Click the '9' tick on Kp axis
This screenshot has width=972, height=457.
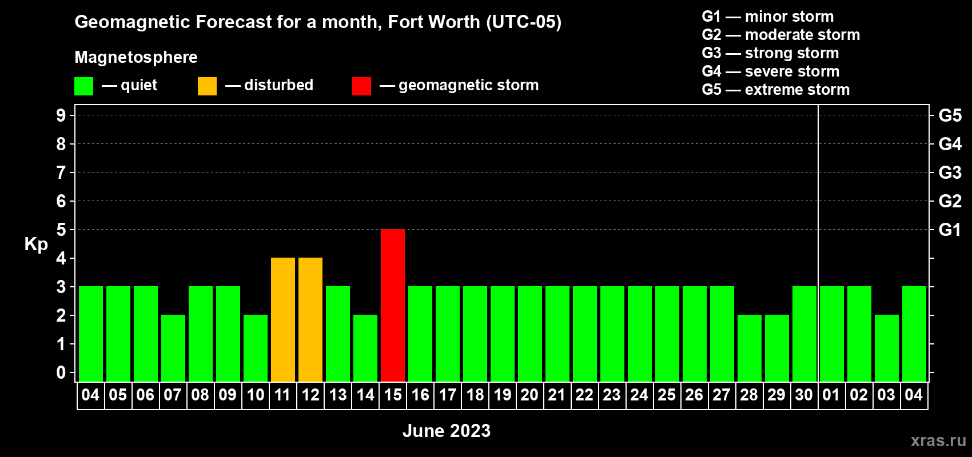(61, 115)
